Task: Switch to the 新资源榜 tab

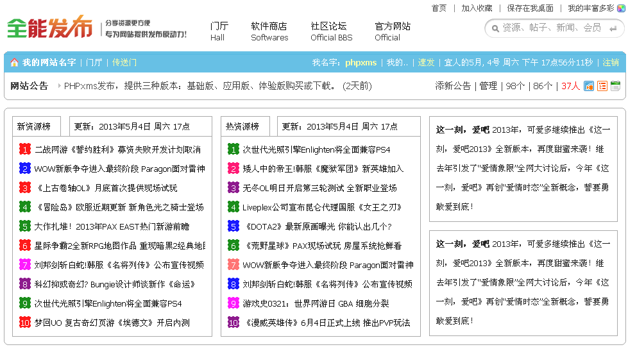Action: [x=34, y=126]
